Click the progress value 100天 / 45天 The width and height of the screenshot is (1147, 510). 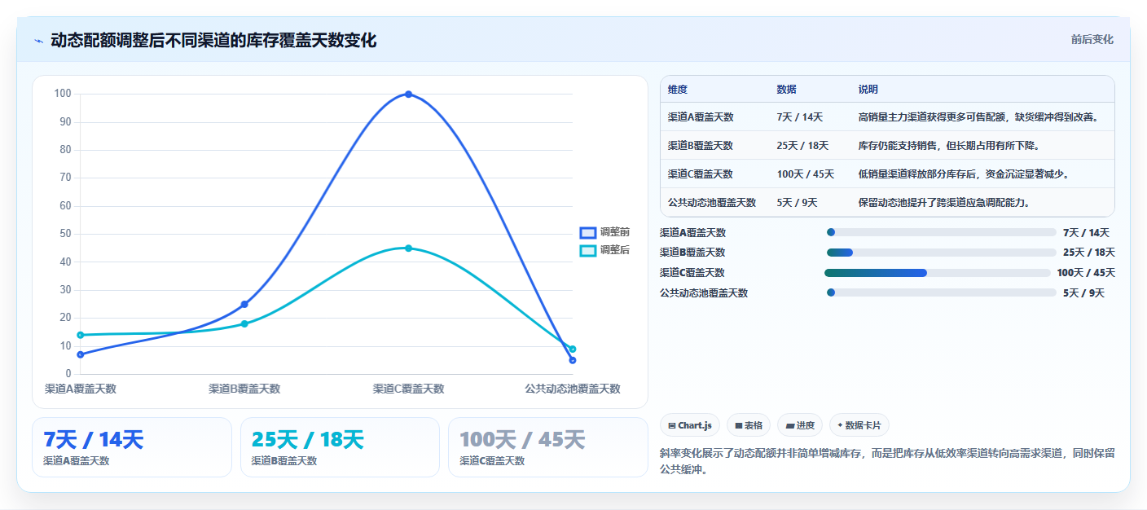pyautogui.click(x=1086, y=273)
